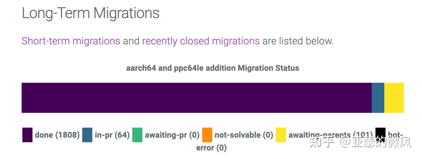
Task: Click the yellow awaiting-parents legend swatch
Action: pos(281,135)
